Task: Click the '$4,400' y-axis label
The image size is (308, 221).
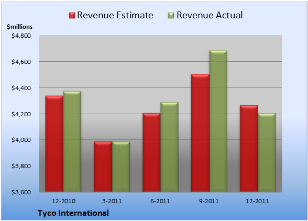Action: pos(21,88)
